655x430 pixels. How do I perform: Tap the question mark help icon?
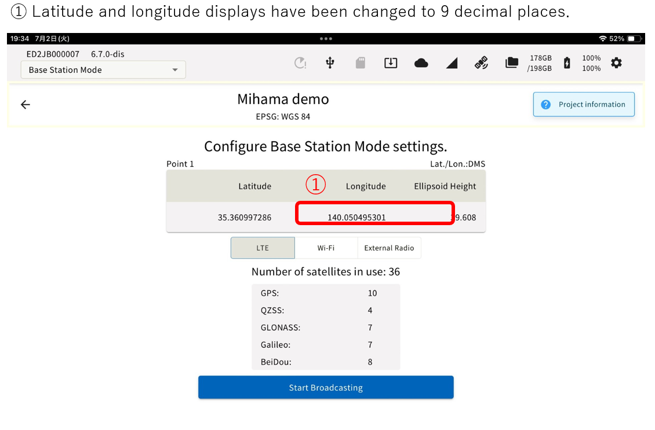(x=545, y=104)
